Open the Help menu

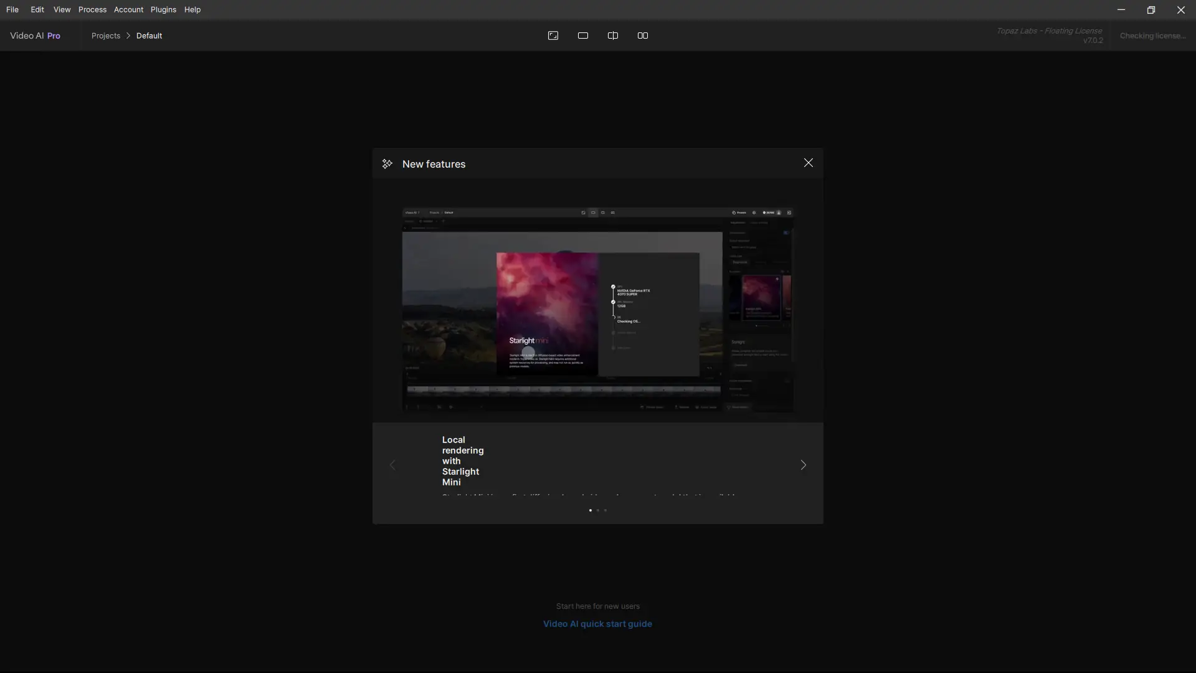(192, 9)
